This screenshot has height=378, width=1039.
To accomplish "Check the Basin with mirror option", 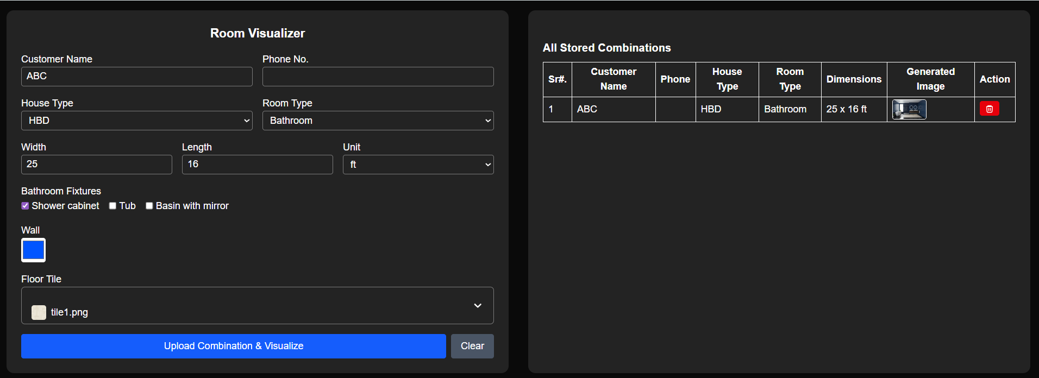I will coord(149,206).
